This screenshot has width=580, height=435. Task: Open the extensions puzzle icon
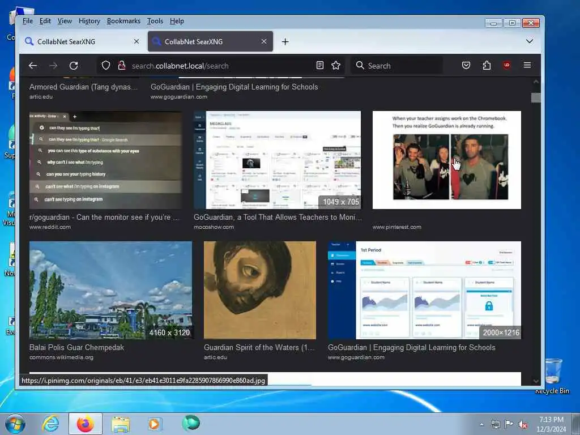coord(487,66)
